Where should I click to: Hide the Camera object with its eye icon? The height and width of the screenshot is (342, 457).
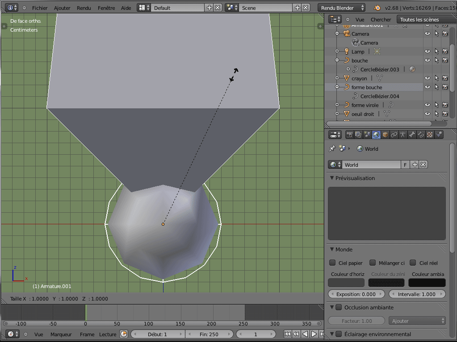[x=428, y=34]
